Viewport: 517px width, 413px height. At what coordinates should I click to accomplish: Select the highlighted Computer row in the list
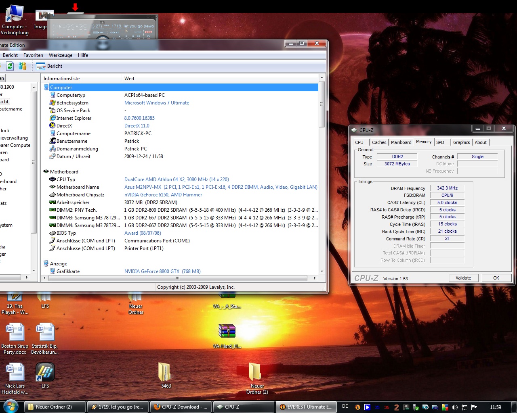180,88
